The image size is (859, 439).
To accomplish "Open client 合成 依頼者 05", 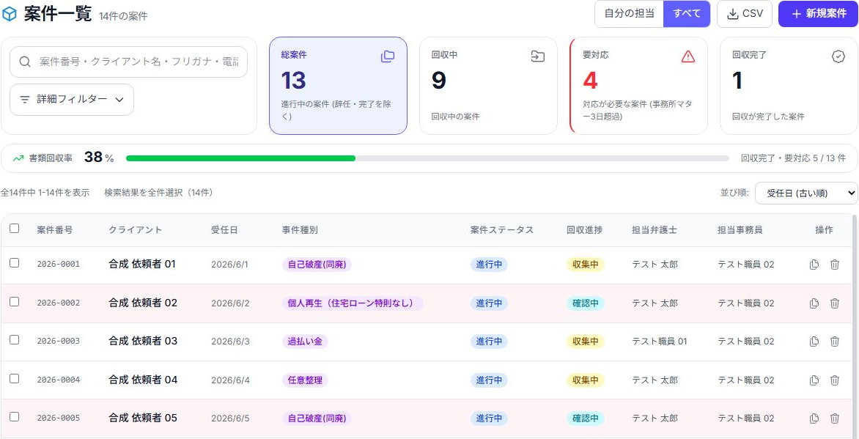I will (x=143, y=418).
